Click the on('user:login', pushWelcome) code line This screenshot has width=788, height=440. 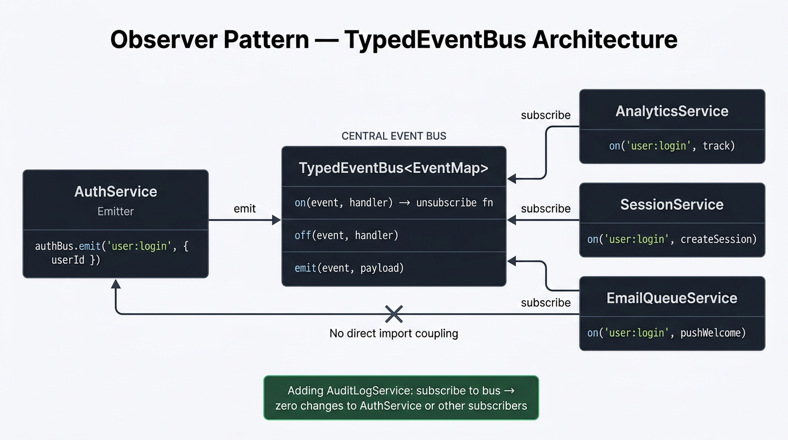click(667, 333)
